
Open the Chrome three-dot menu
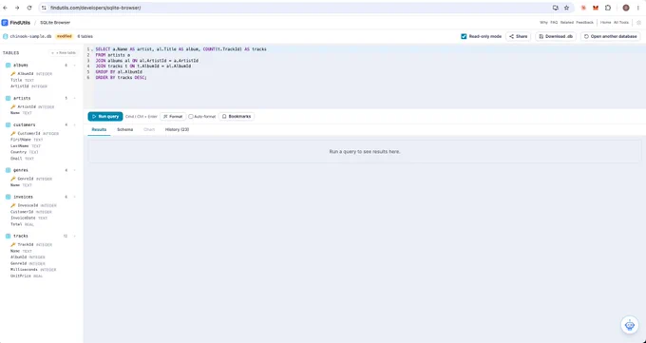[637, 8]
